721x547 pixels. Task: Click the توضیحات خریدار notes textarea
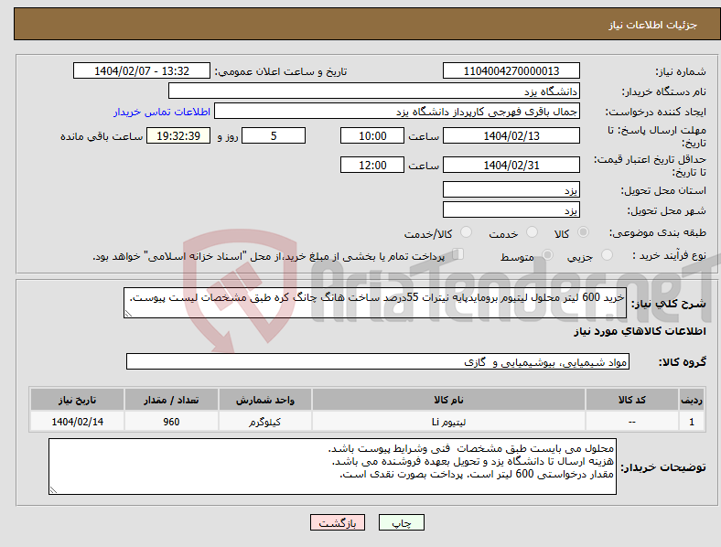[x=332, y=467]
